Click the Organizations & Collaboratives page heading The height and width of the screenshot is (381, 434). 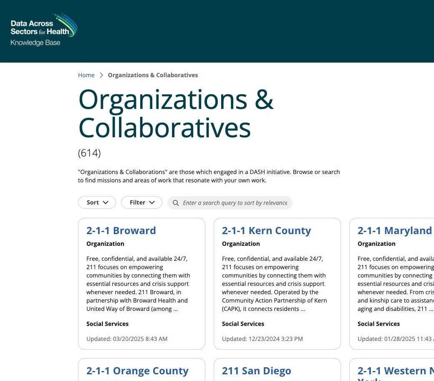point(176,114)
